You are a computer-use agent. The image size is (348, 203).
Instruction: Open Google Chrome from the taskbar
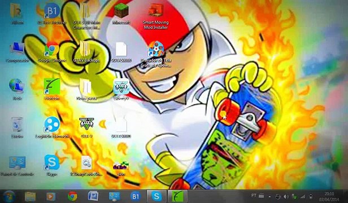[x=72, y=196]
